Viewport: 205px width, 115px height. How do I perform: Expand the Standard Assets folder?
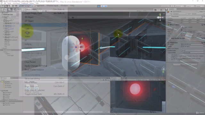tap(2, 103)
